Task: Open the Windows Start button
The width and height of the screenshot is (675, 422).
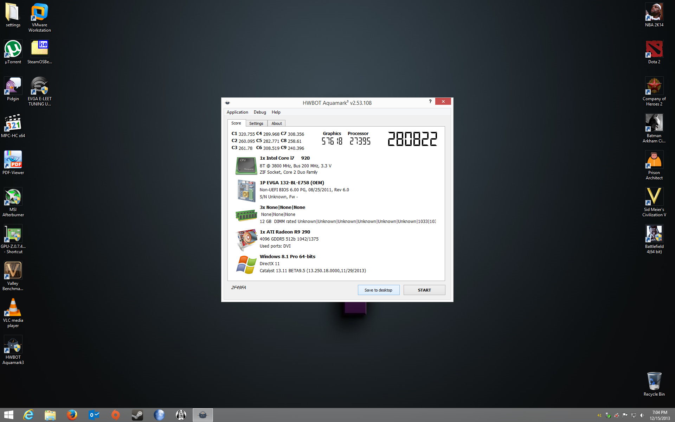Action: click(8, 415)
